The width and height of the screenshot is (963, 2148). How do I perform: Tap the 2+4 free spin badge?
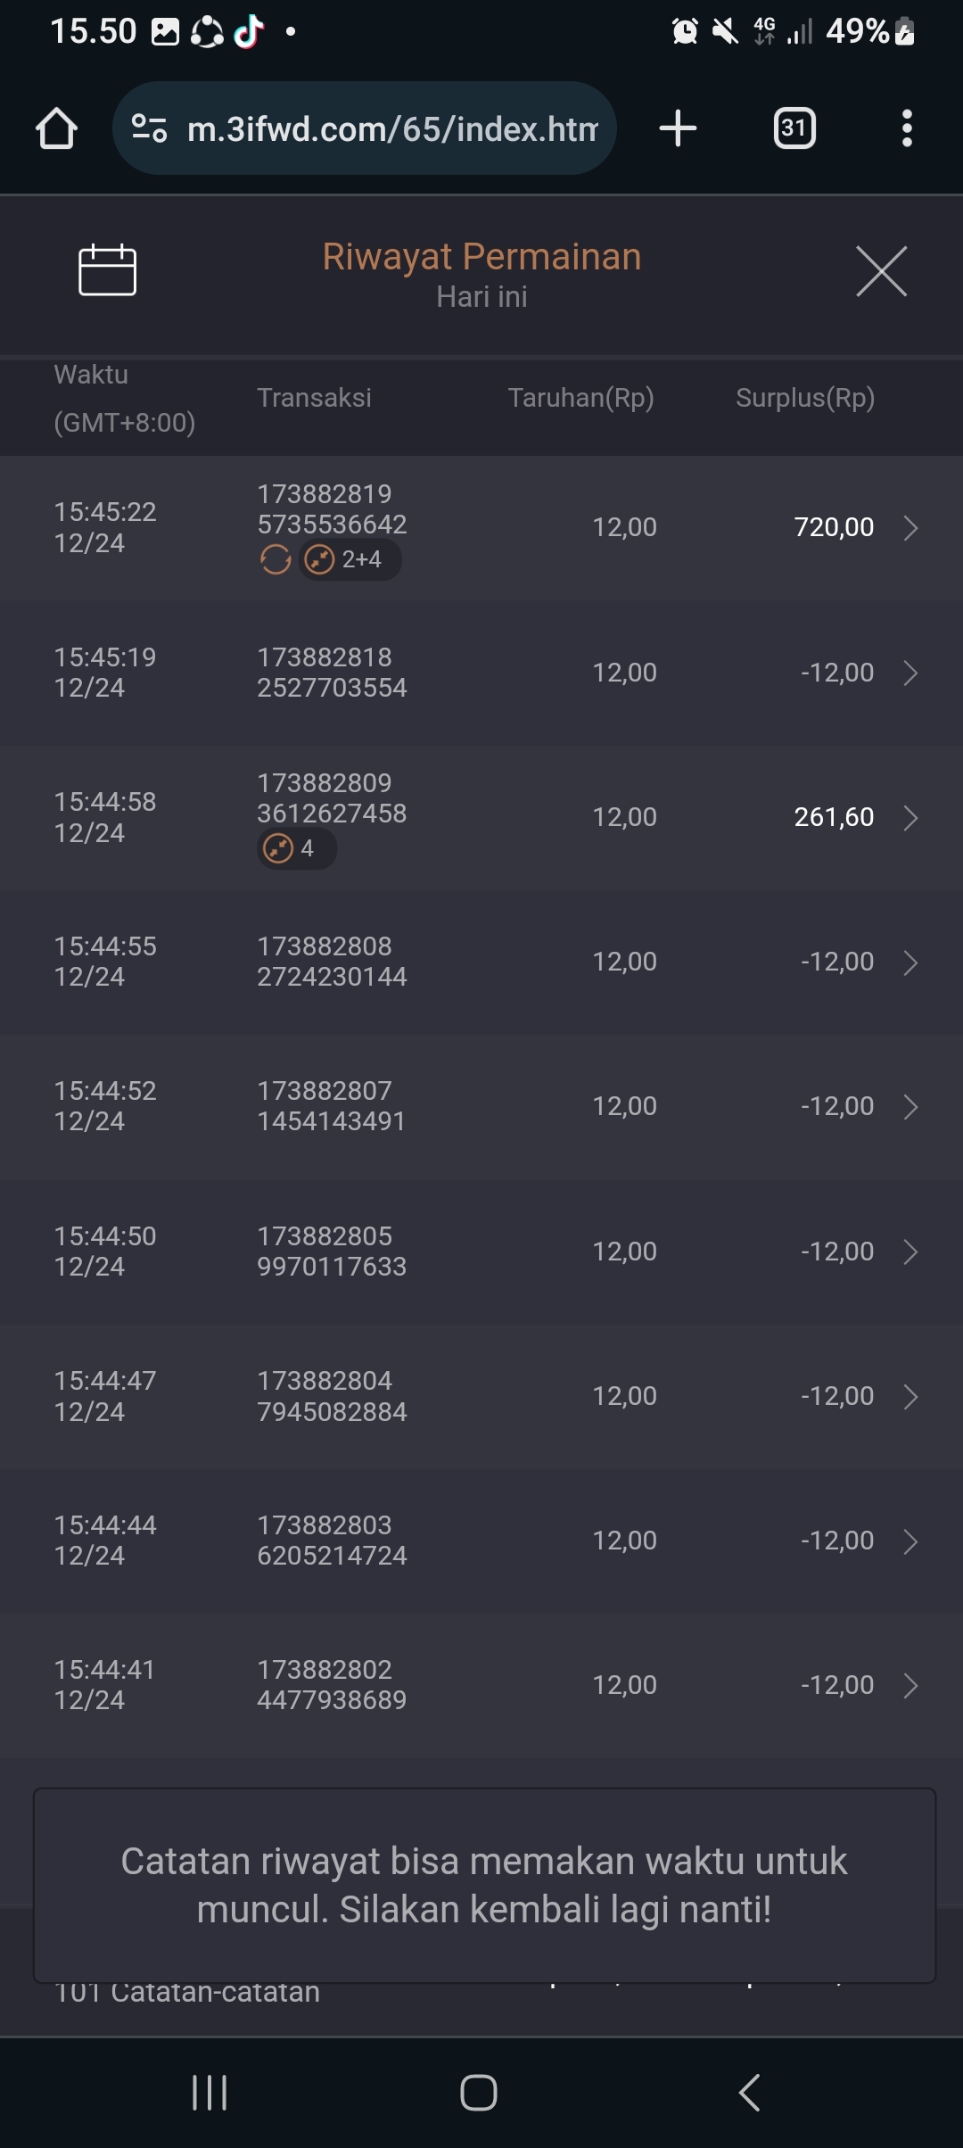click(350, 560)
